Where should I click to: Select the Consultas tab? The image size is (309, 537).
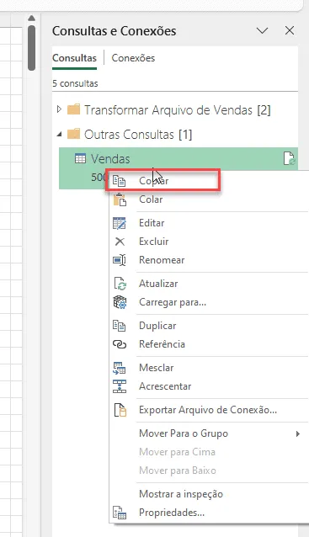[x=74, y=58]
